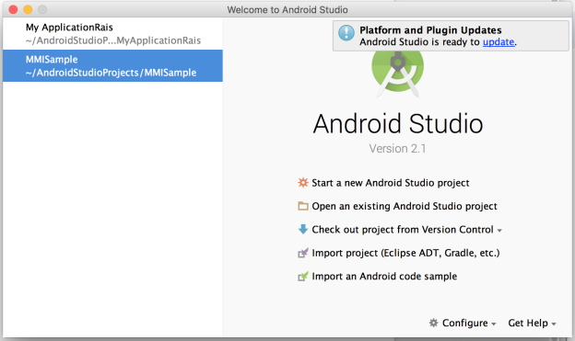575x341 pixels.
Task: Expand Version Control dropdown arrow
Action: coord(499,231)
